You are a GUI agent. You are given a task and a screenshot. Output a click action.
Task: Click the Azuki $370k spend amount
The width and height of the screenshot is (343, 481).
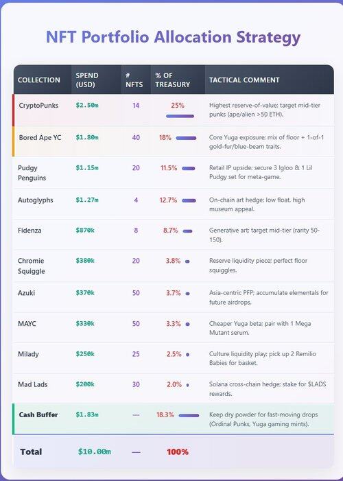(x=85, y=293)
